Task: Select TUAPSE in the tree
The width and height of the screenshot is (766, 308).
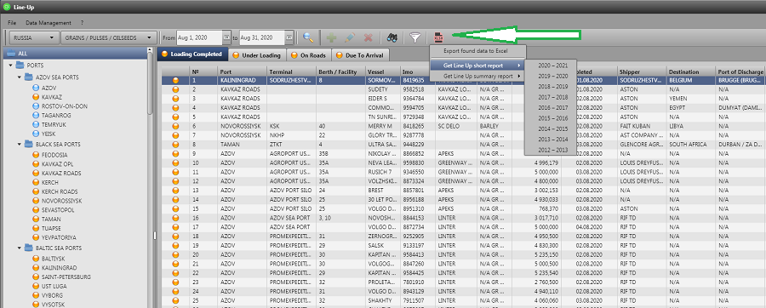Action: click(x=51, y=228)
